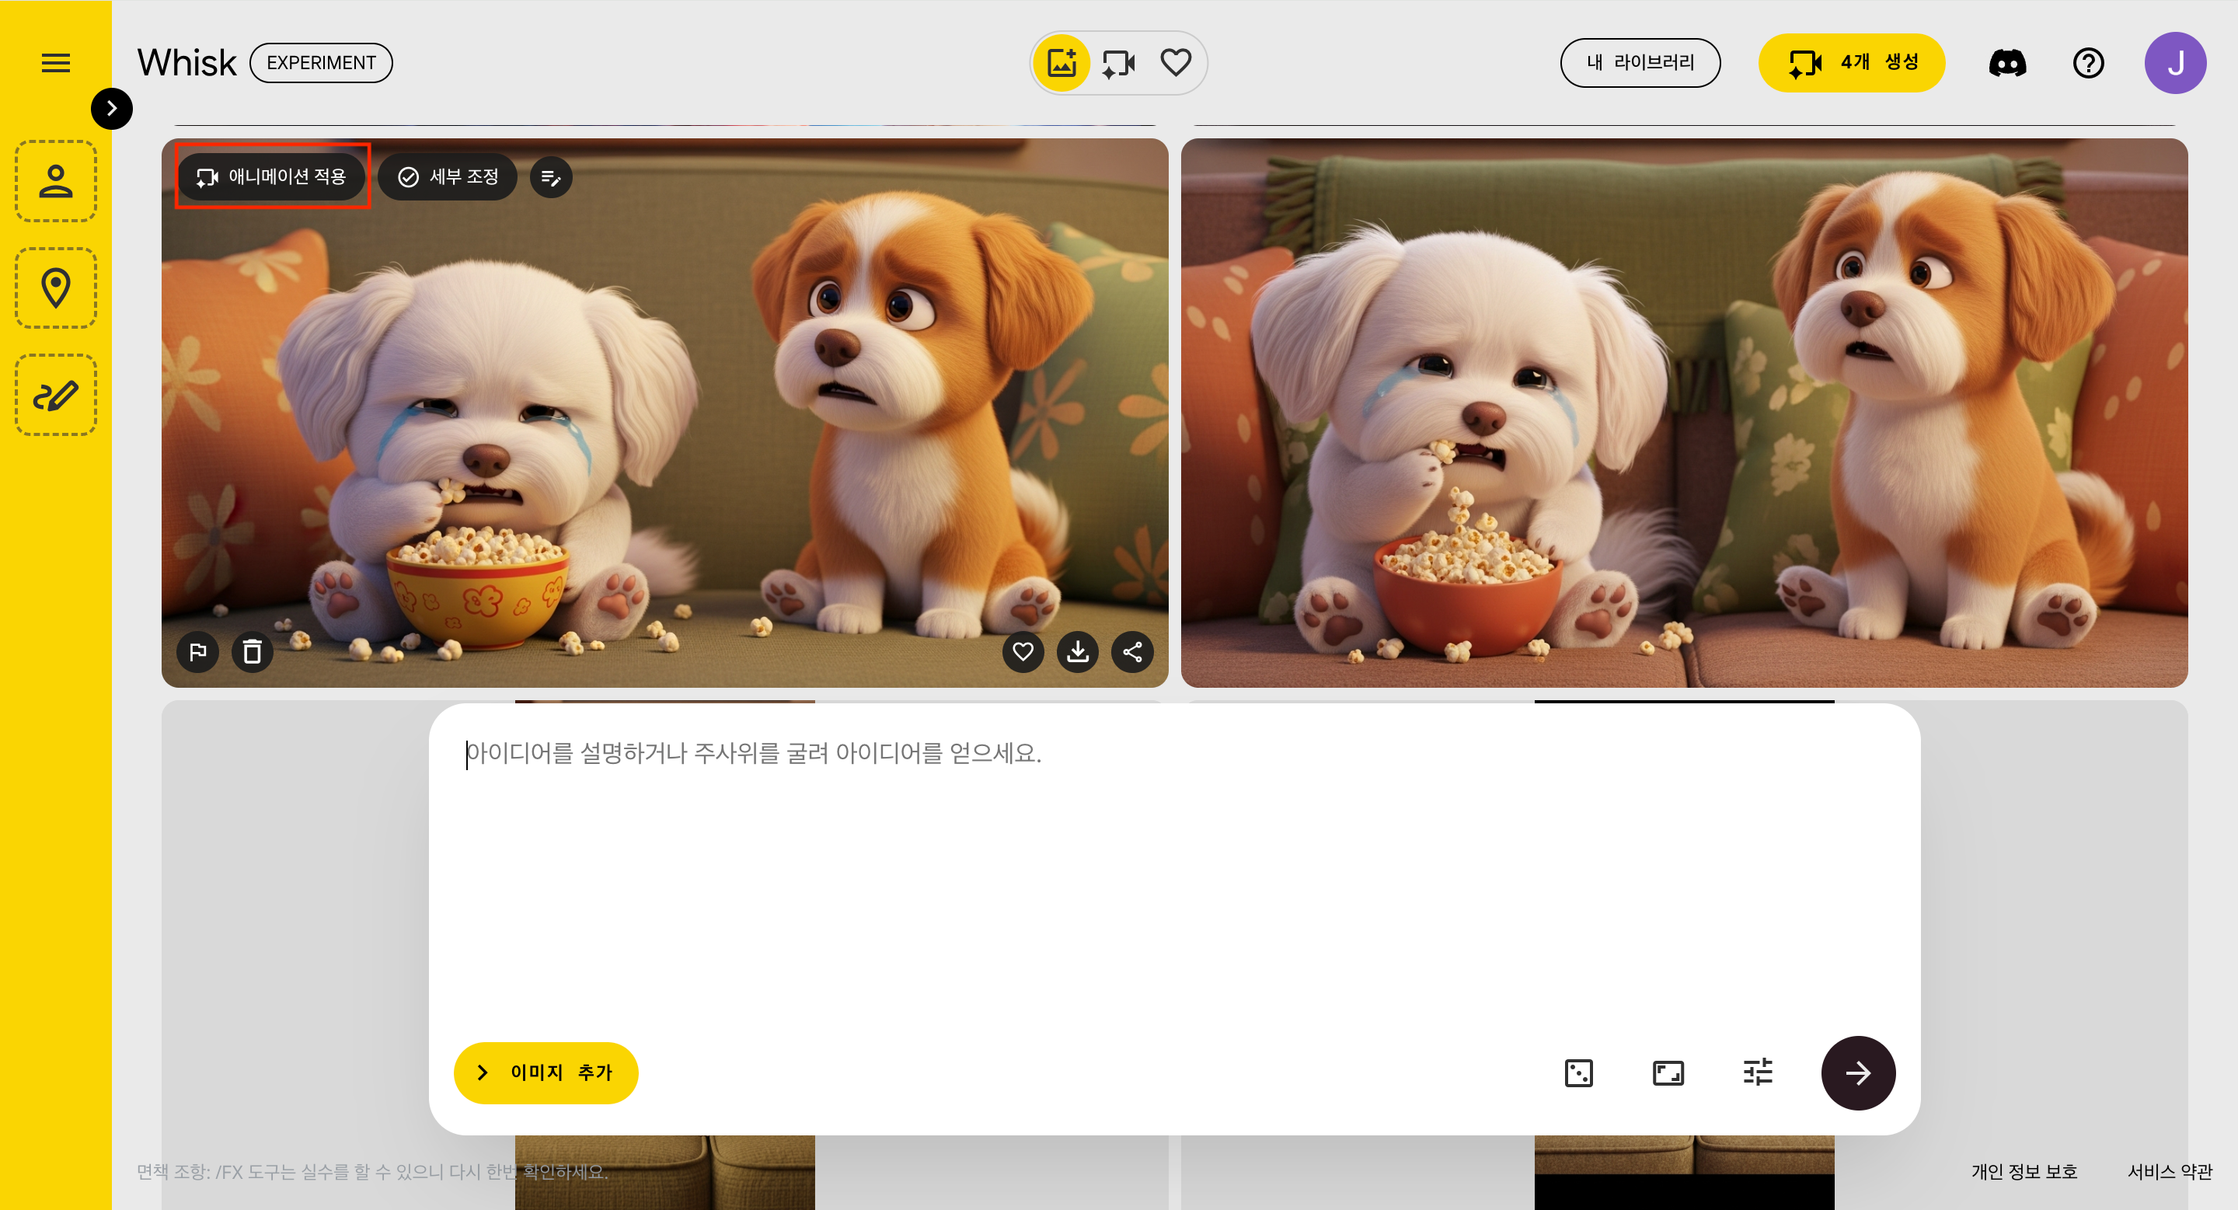Screen dimensions: 2238x1210
Task: Open the settings sliders options
Action: (1758, 1072)
